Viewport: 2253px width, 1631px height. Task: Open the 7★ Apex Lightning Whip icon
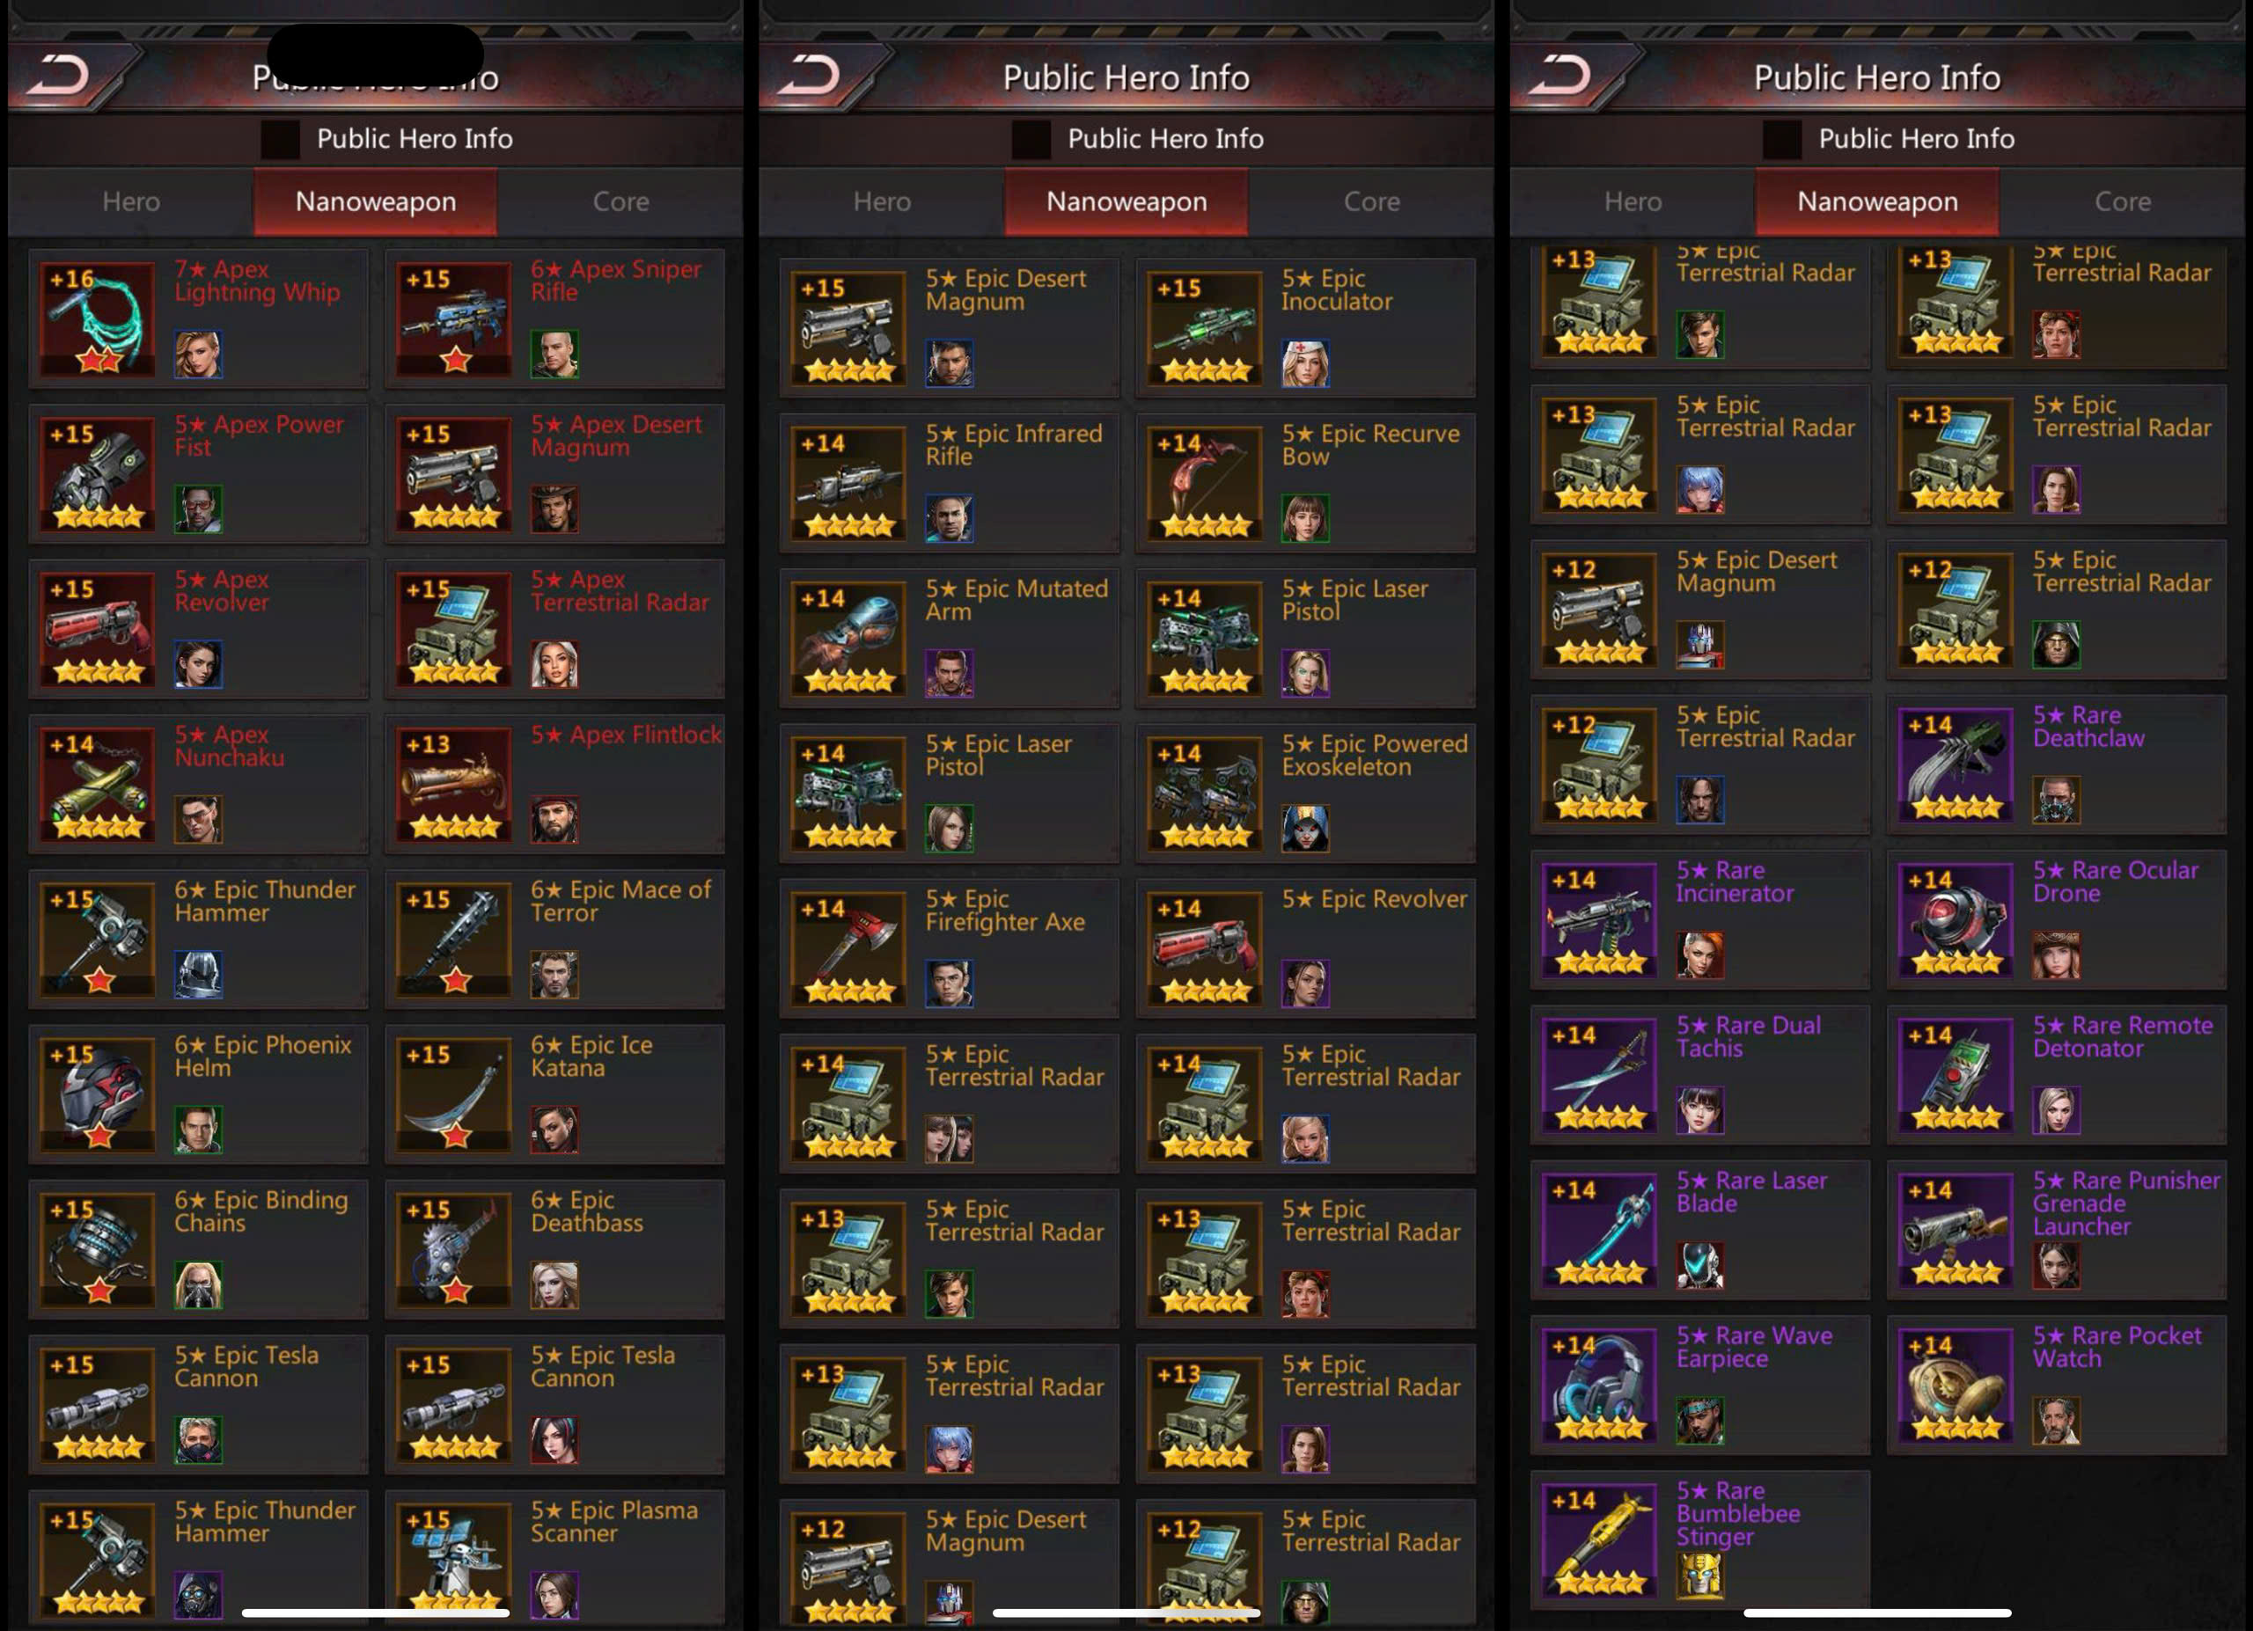tap(98, 318)
